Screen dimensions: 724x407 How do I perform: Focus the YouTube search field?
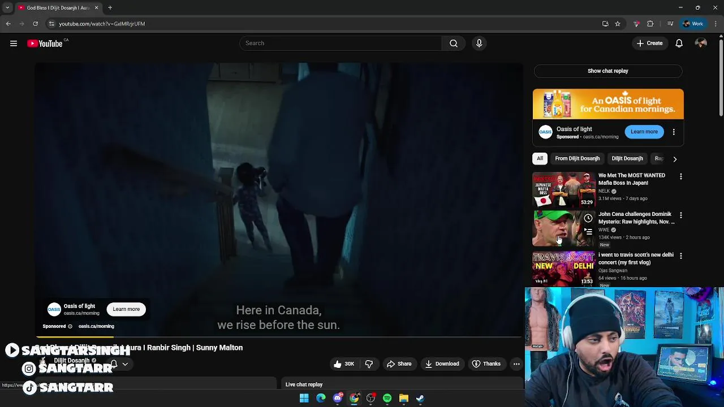pos(341,44)
